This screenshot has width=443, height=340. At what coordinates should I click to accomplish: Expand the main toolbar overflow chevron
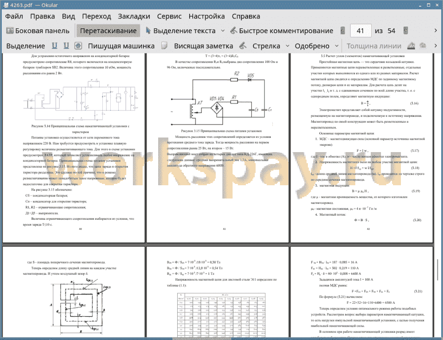435,31
